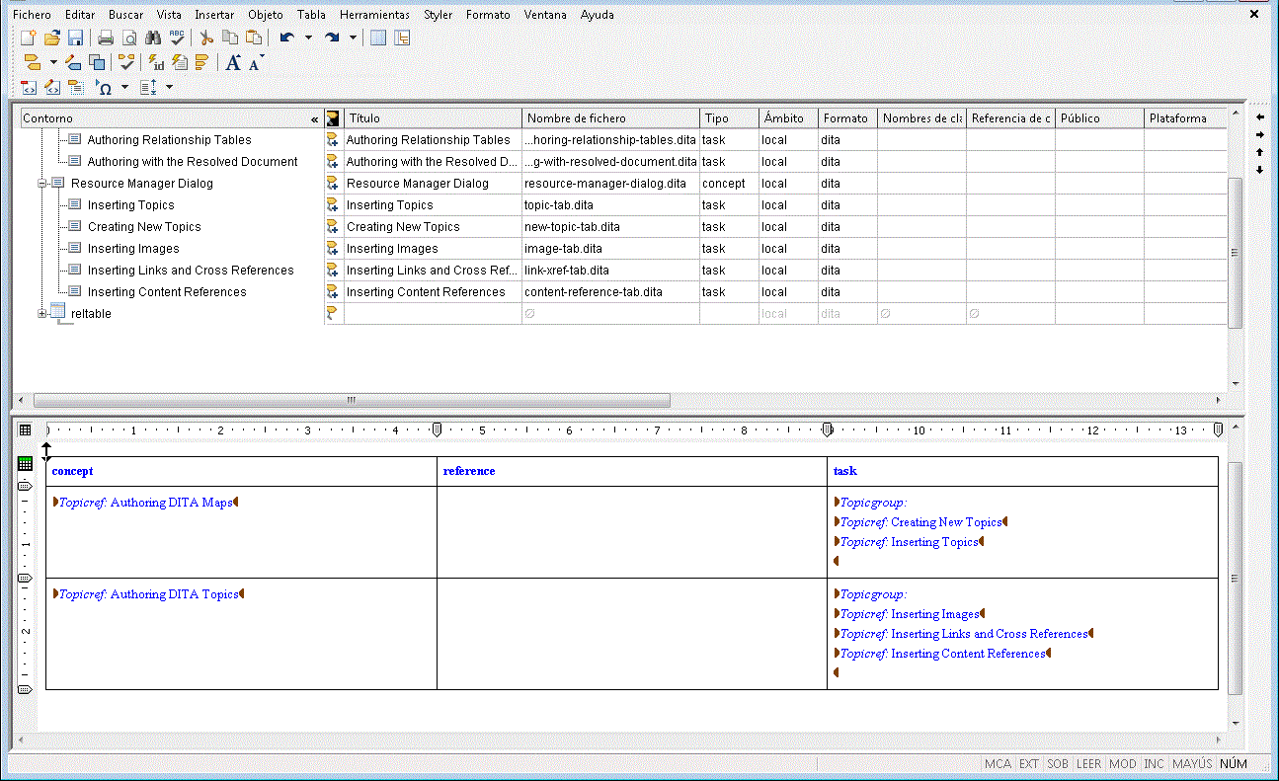Click the Save floppy disk icon
Screen dimensions: 1279x781
click(x=75, y=38)
